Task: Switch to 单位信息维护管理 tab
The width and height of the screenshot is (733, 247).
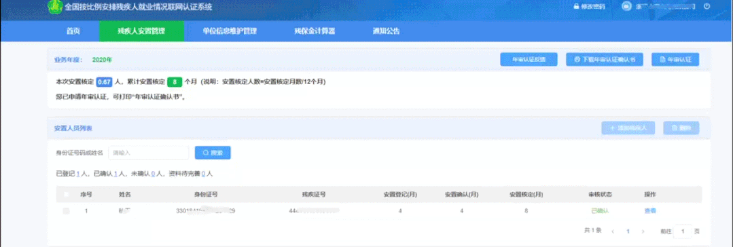Action: (230, 31)
